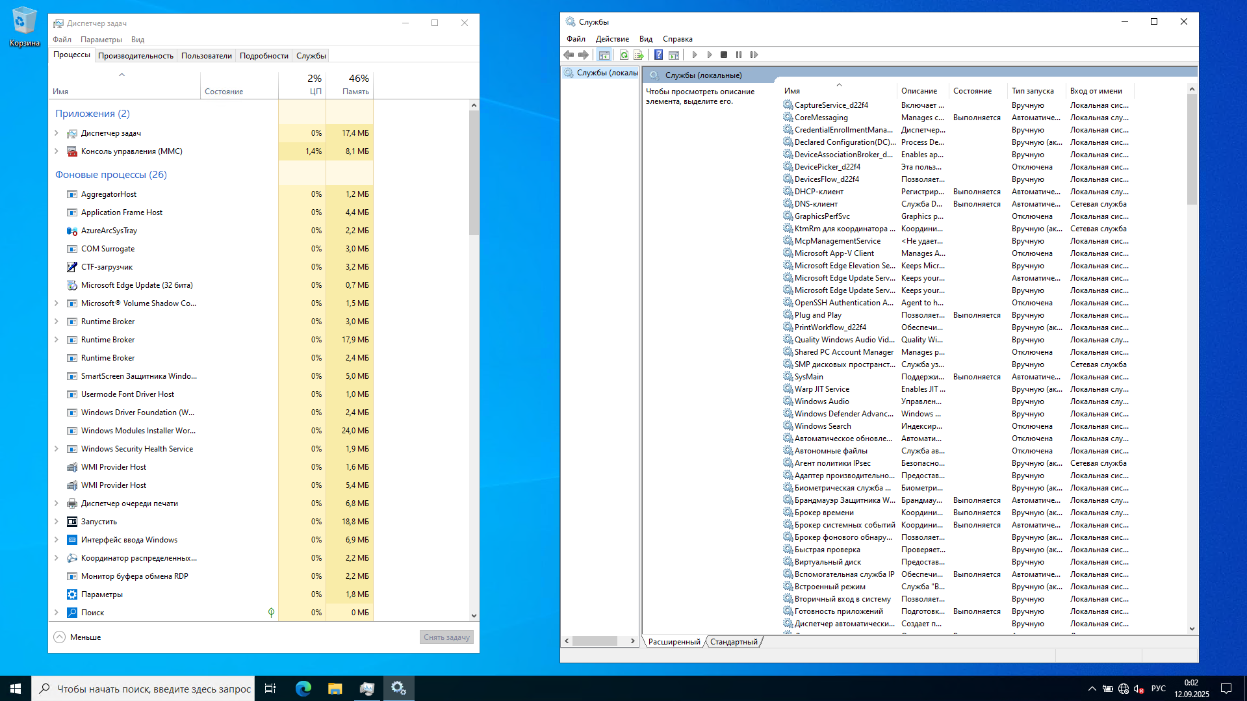This screenshot has height=701, width=1247.
Task: Toggle Show/Hide Console Tree icon
Action: [x=604, y=55]
